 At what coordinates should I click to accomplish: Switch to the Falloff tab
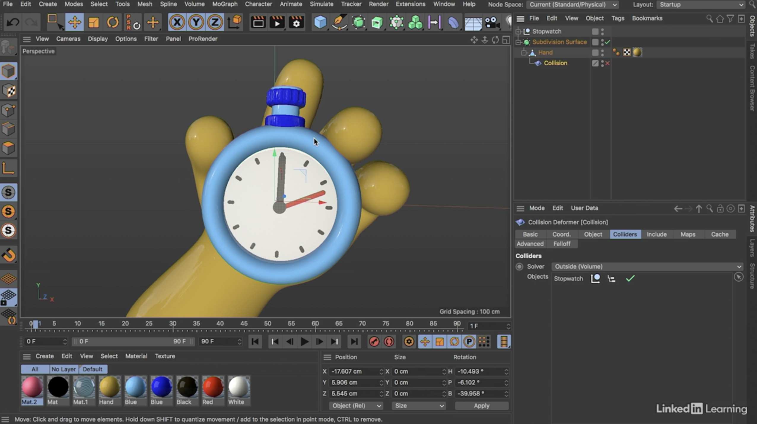[562, 244]
